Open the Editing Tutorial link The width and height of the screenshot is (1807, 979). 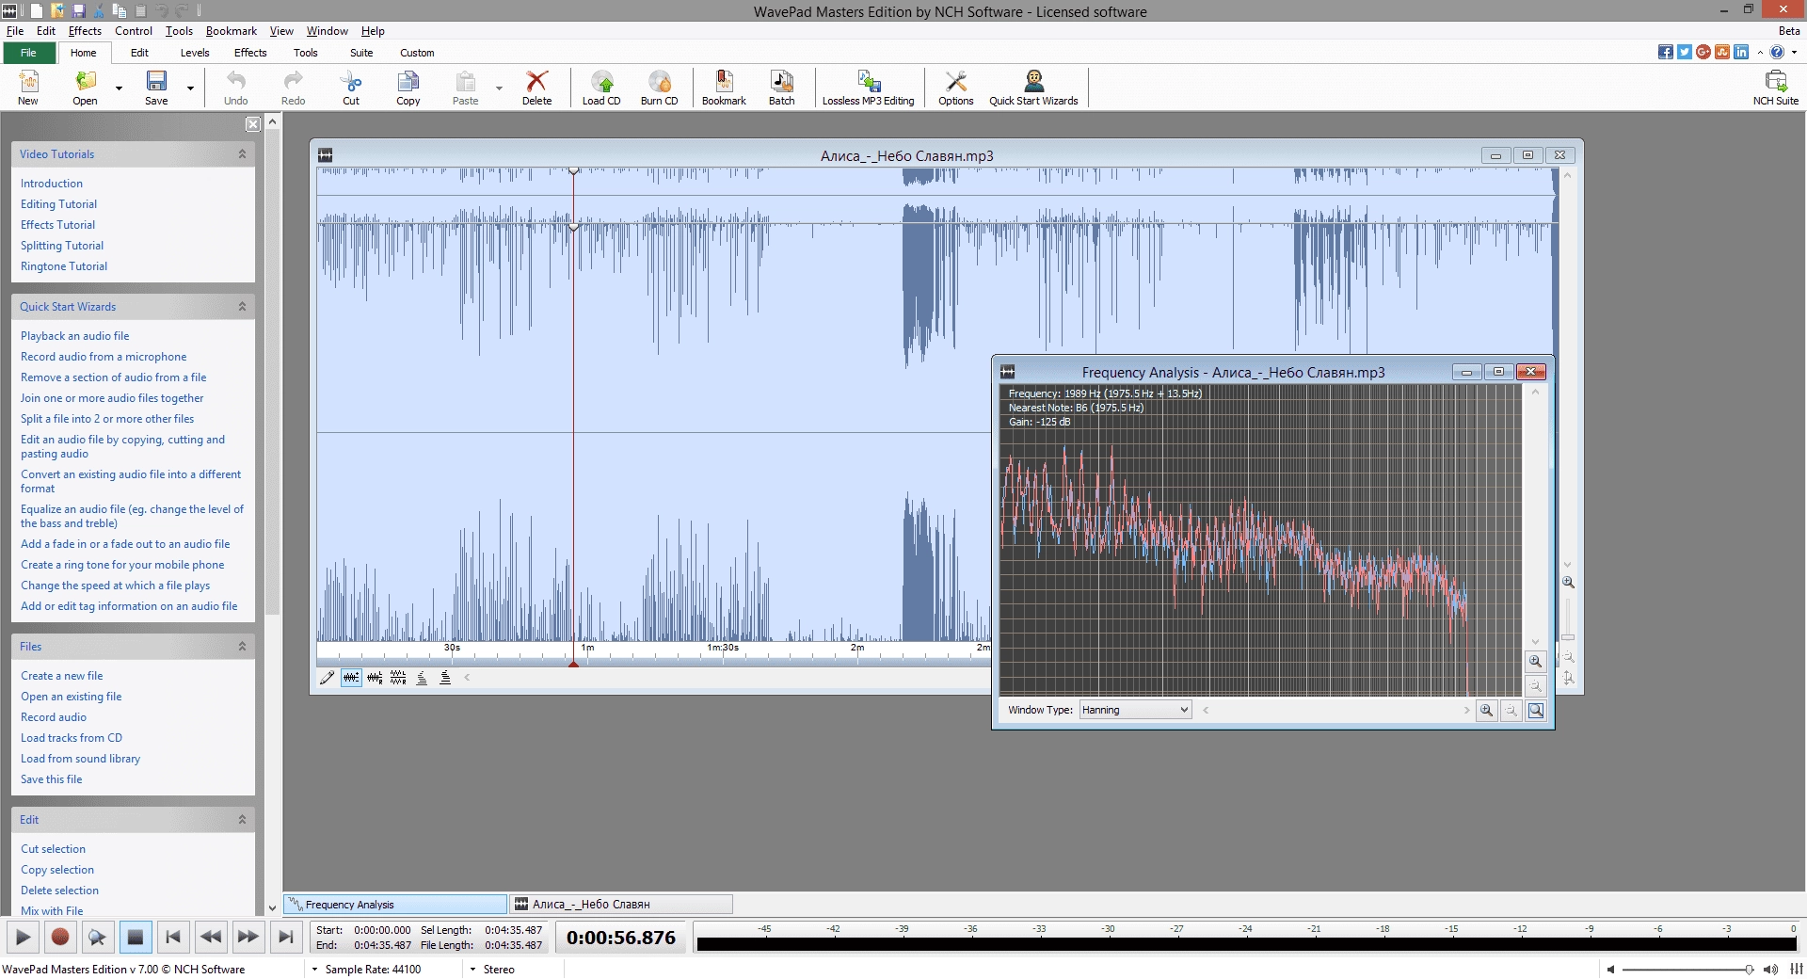[x=58, y=204]
